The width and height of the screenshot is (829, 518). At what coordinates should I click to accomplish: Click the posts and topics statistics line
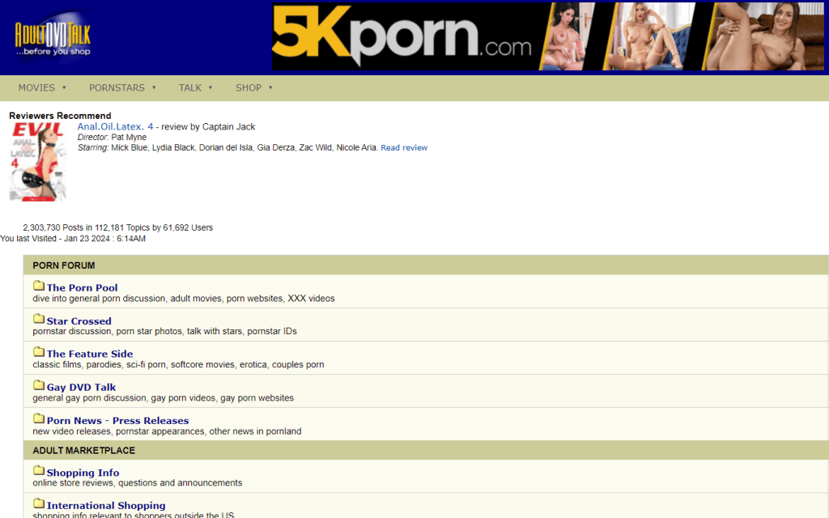tap(118, 227)
